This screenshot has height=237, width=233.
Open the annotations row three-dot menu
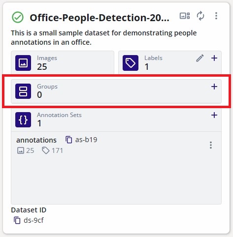point(211,145)
